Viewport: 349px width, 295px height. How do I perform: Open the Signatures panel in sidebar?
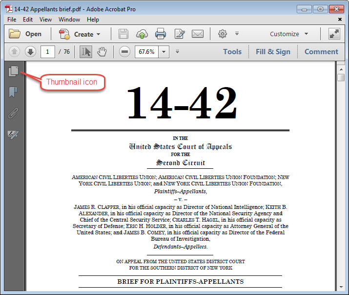pos(14,135)
